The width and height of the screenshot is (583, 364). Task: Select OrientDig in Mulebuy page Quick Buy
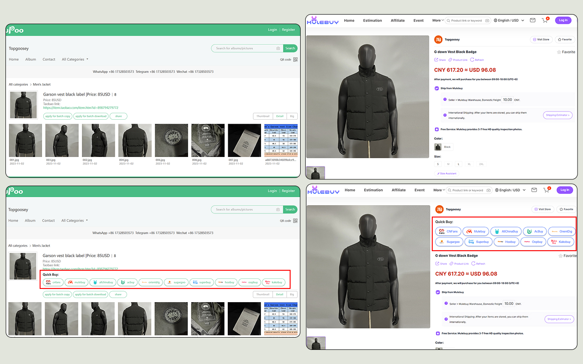coord(561,232)
